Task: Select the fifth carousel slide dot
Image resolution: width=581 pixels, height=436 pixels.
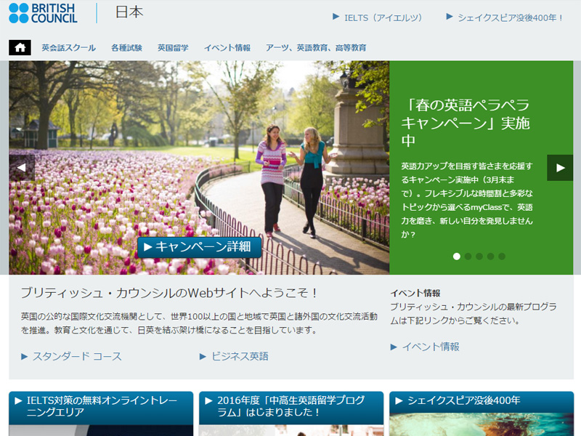Action: (x=502, y=257)
